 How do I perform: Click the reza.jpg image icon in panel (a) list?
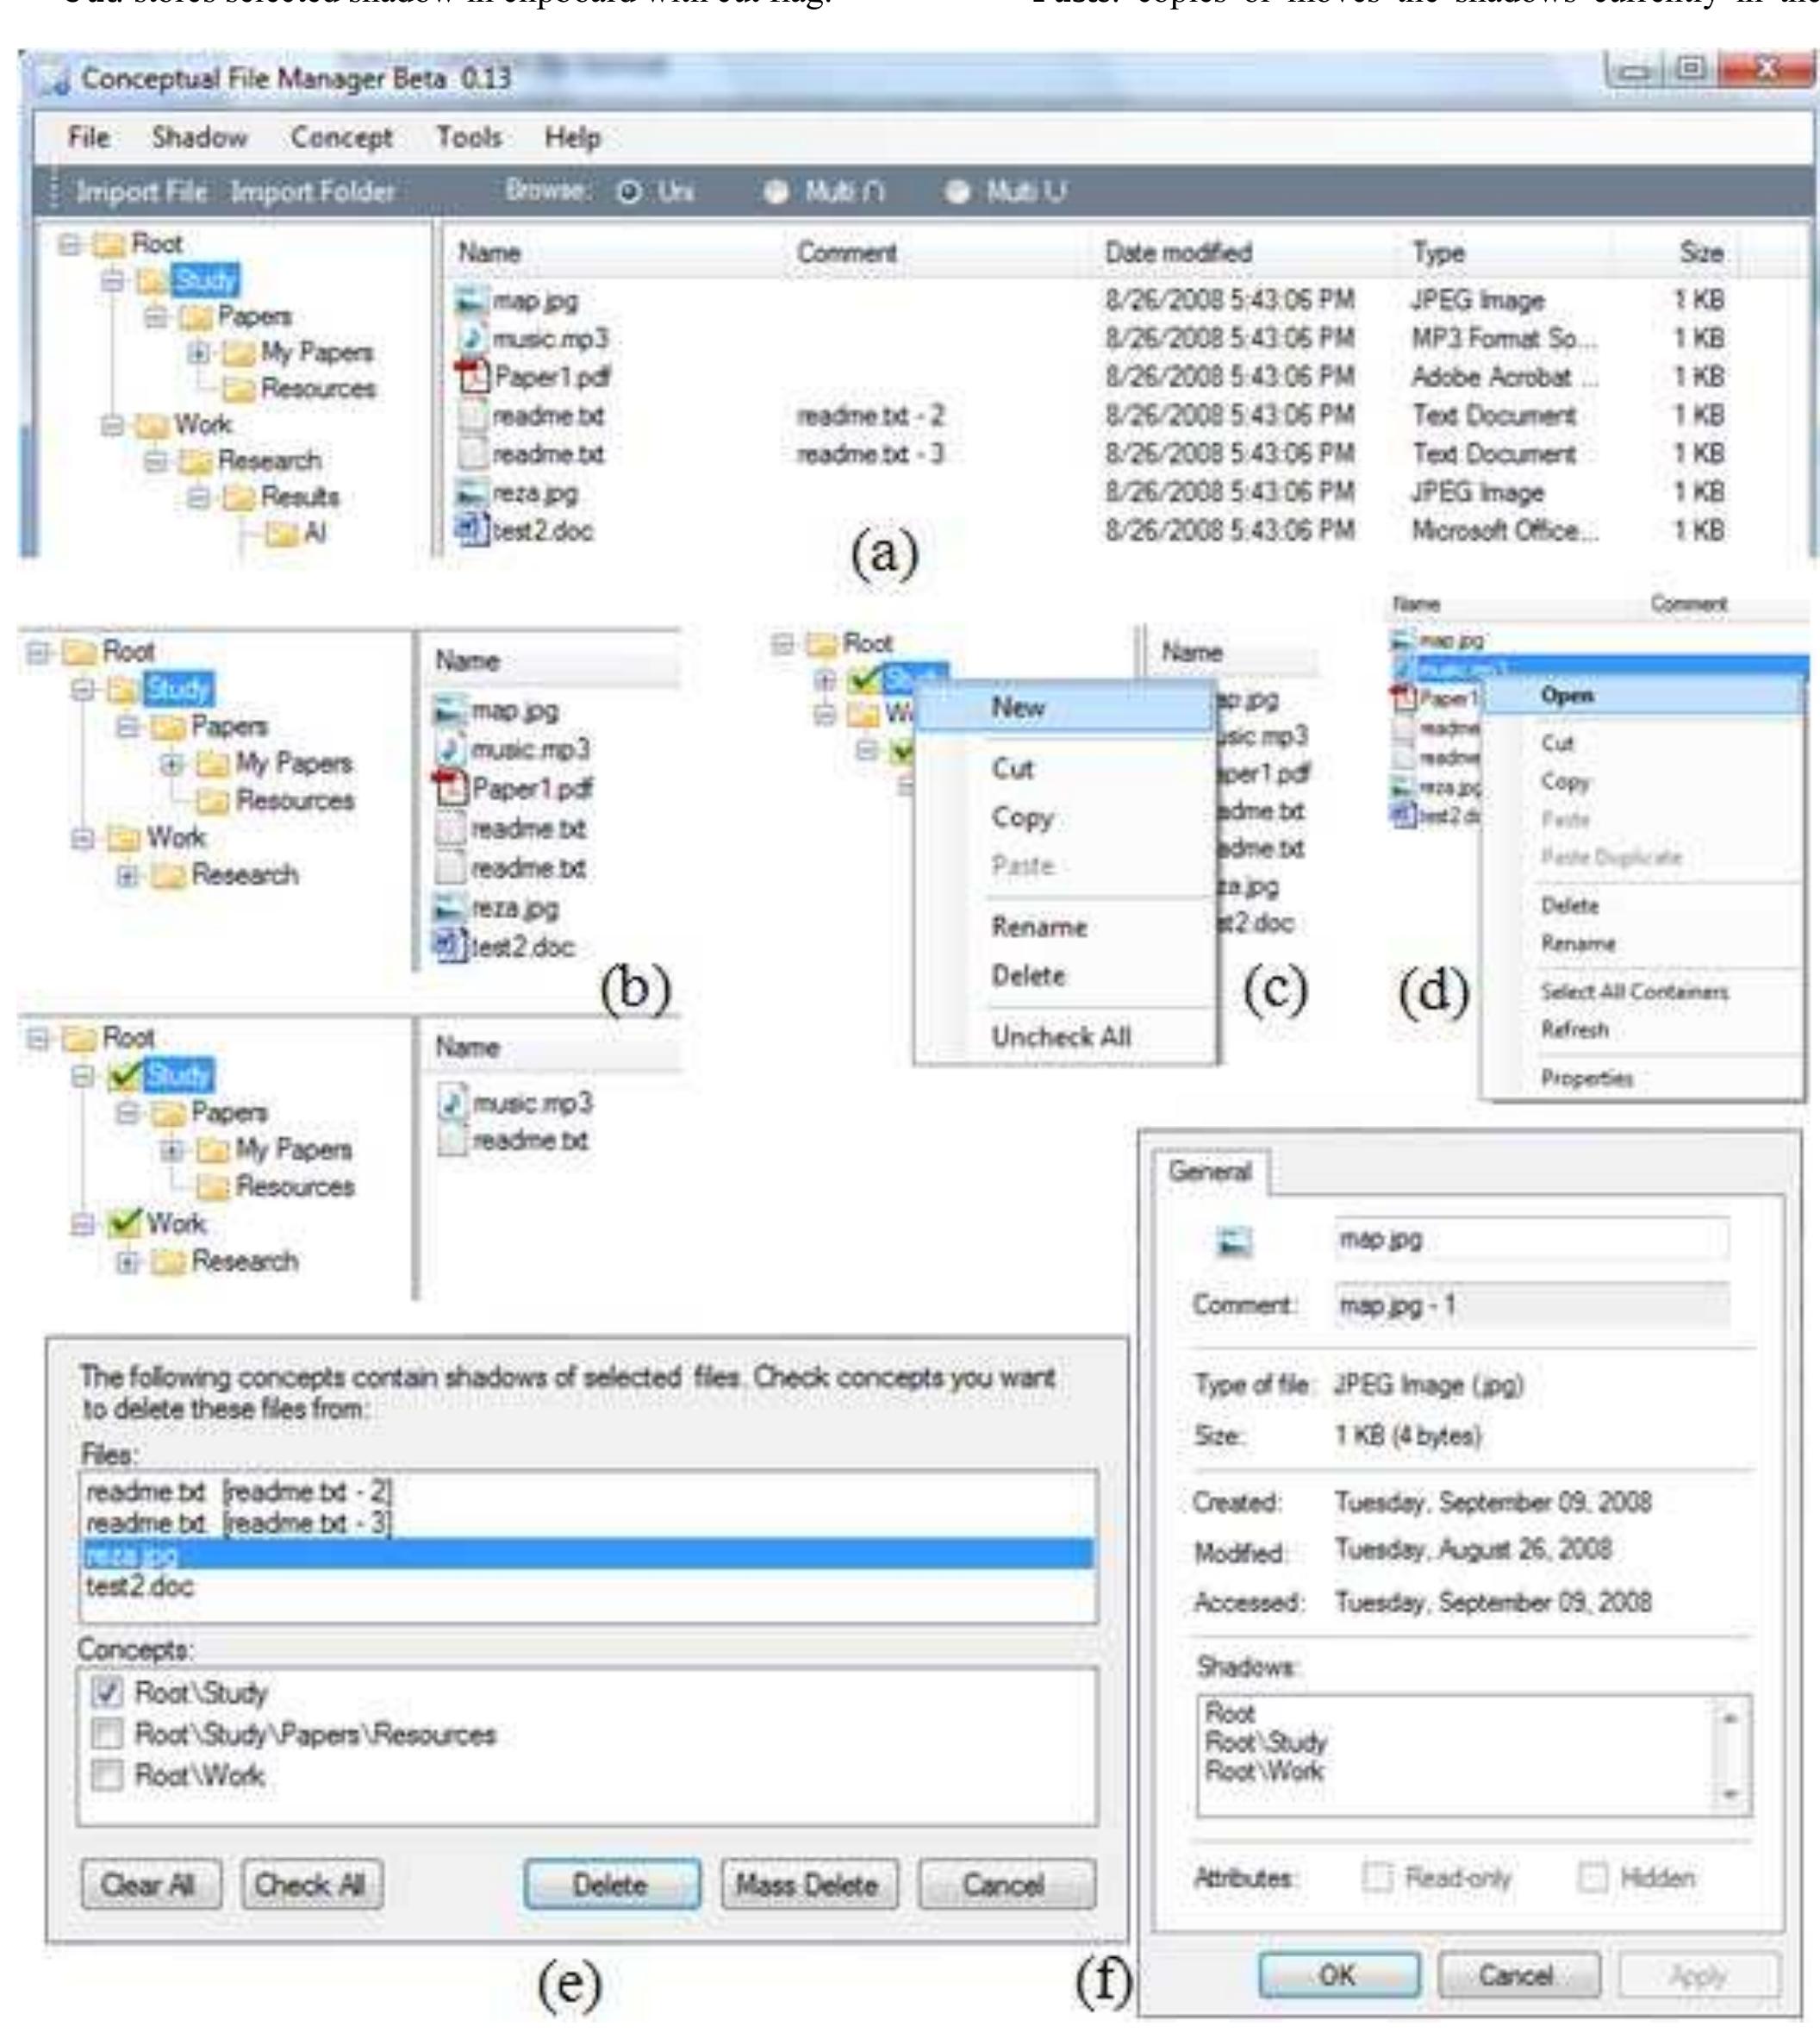pyautogui.click(x=471, y=492)
